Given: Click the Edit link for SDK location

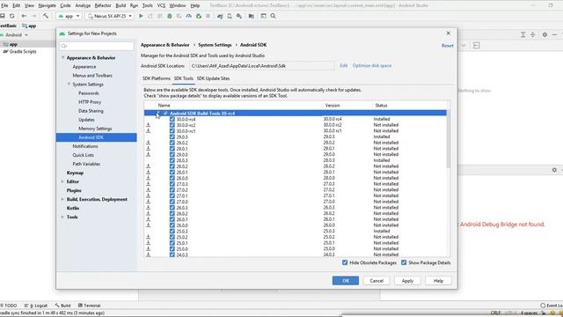Looking at the screenshot, I should [344, 66].
